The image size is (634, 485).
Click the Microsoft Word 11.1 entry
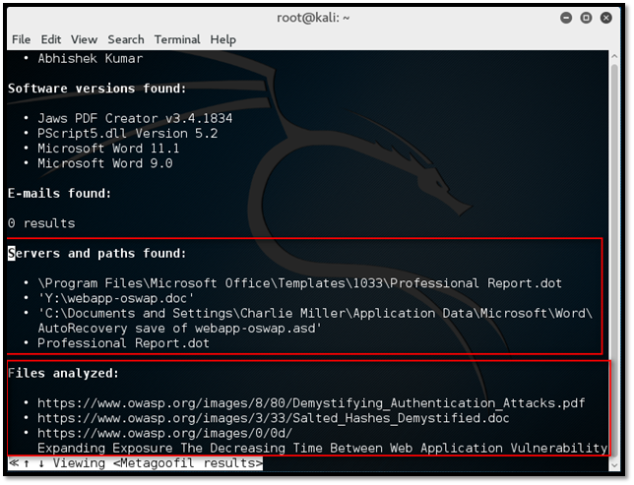point(106,148)
